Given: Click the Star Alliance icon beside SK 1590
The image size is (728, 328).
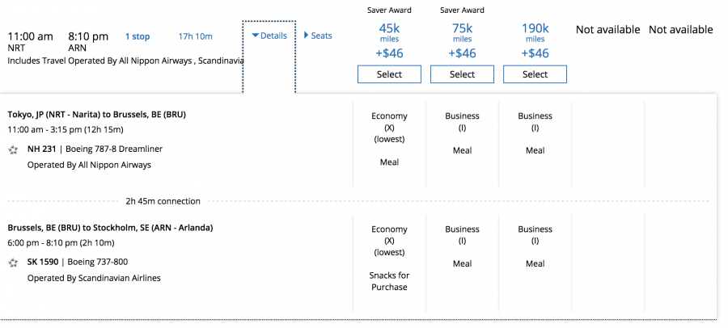Looking at the screenshot, I should coord(13,263).
